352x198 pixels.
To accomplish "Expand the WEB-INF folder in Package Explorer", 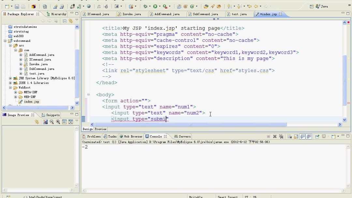I will click(15, 97).
